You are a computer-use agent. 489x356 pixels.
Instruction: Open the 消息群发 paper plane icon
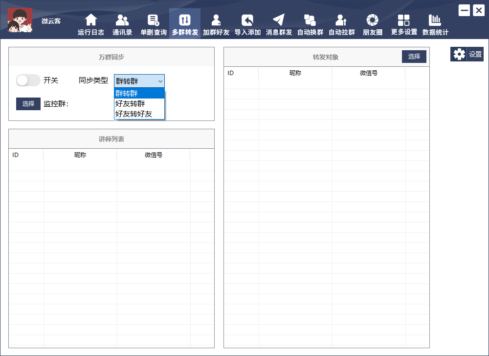pos(279,20)
